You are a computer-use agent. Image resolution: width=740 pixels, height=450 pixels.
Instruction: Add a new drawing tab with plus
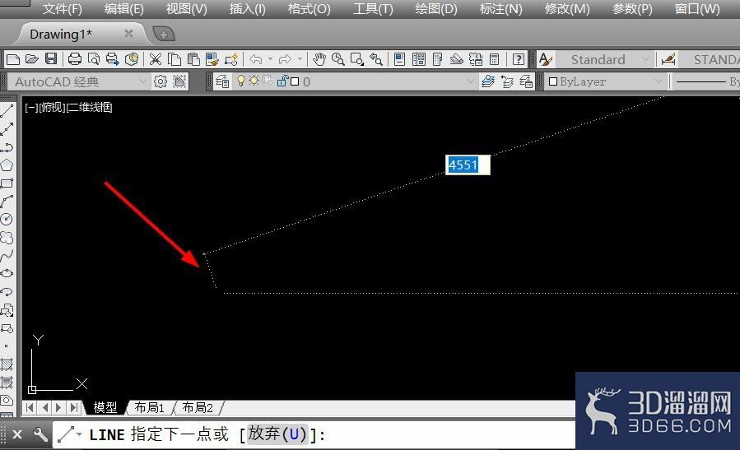(x=164, y=34)
